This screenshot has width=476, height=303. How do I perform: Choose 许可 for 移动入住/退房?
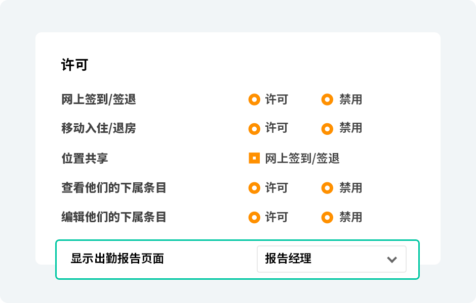pyautogui.click(x=254, y=129)
